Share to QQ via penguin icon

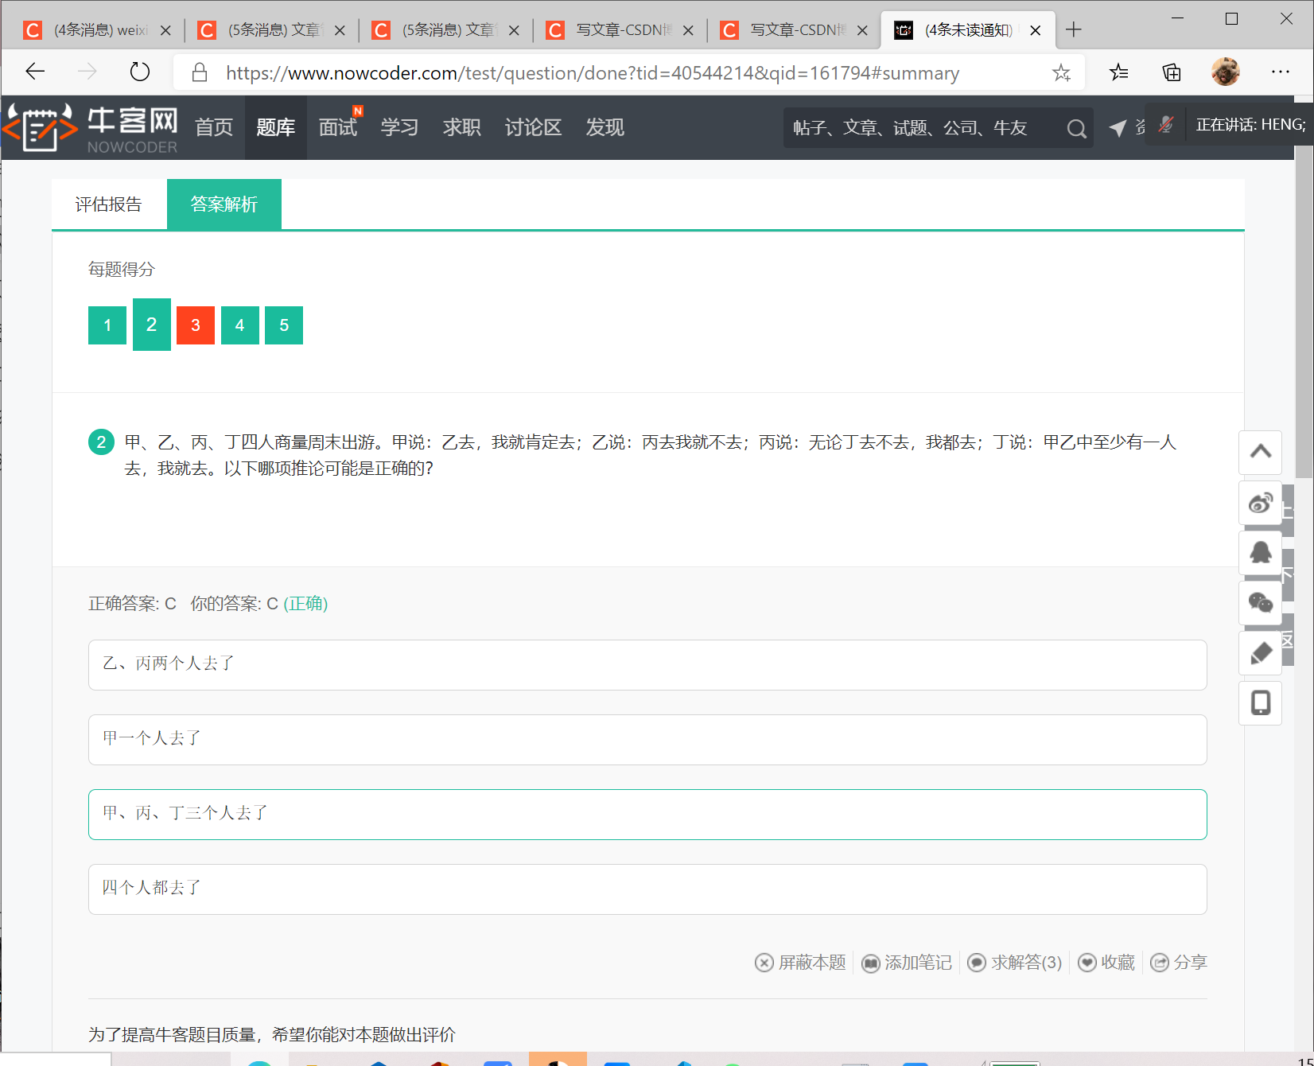tap(1261, 553)
